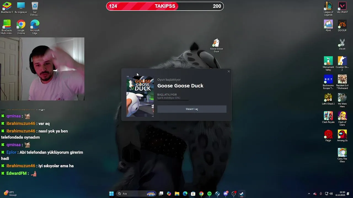This screenshot has height=198, width=353.
Task: Click the Ara taskbar search box
Action: [137, 194]
